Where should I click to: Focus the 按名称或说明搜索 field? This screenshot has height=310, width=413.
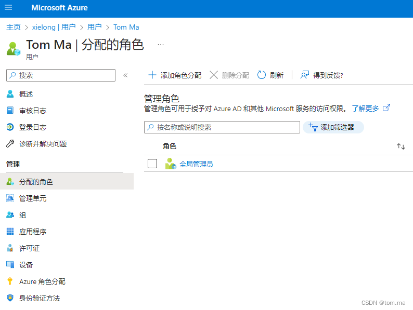(222, 127)
